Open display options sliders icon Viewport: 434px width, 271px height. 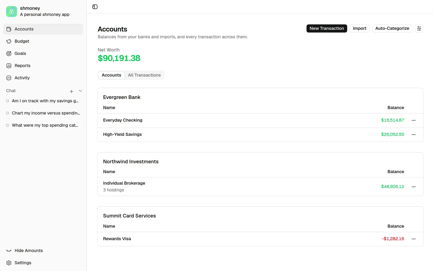[419, 28]
